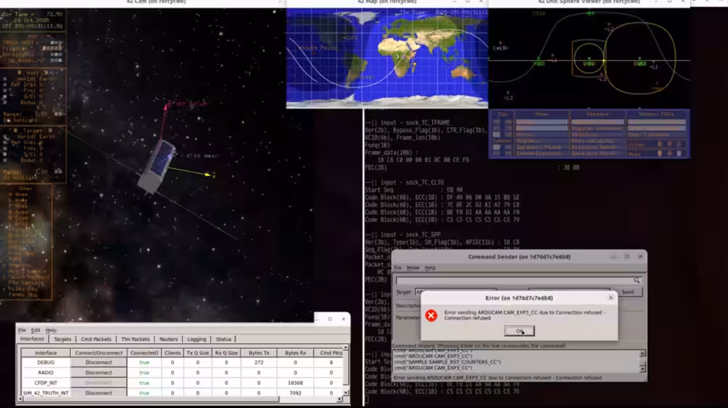The height and width of the screenshot is (408, 728).
Task: Click the Vectors column header in sphere panel
Action: (597, 114)
